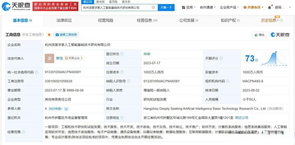Switch to the 法律诉讼 tab

click(64, 20)
